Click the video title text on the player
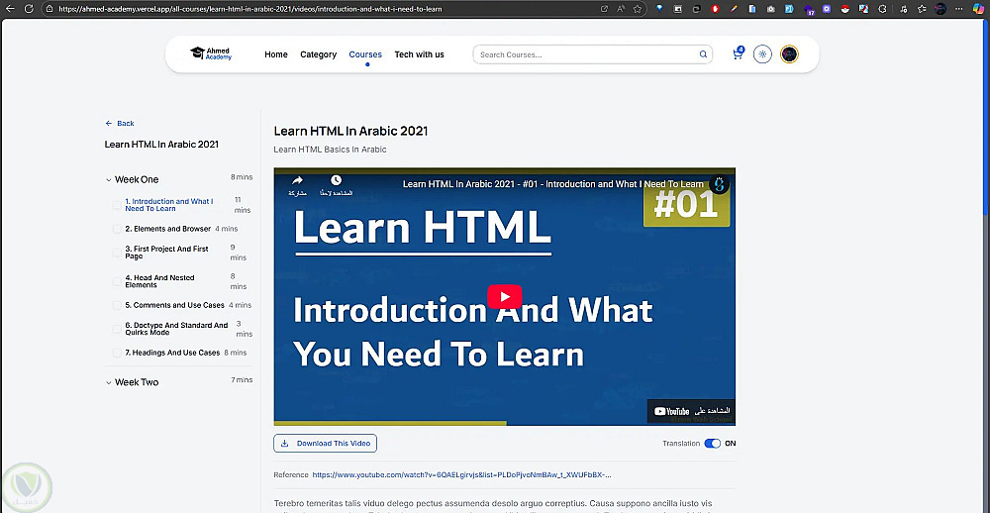Viewport: 990px width, 513px height. point(552,184)
